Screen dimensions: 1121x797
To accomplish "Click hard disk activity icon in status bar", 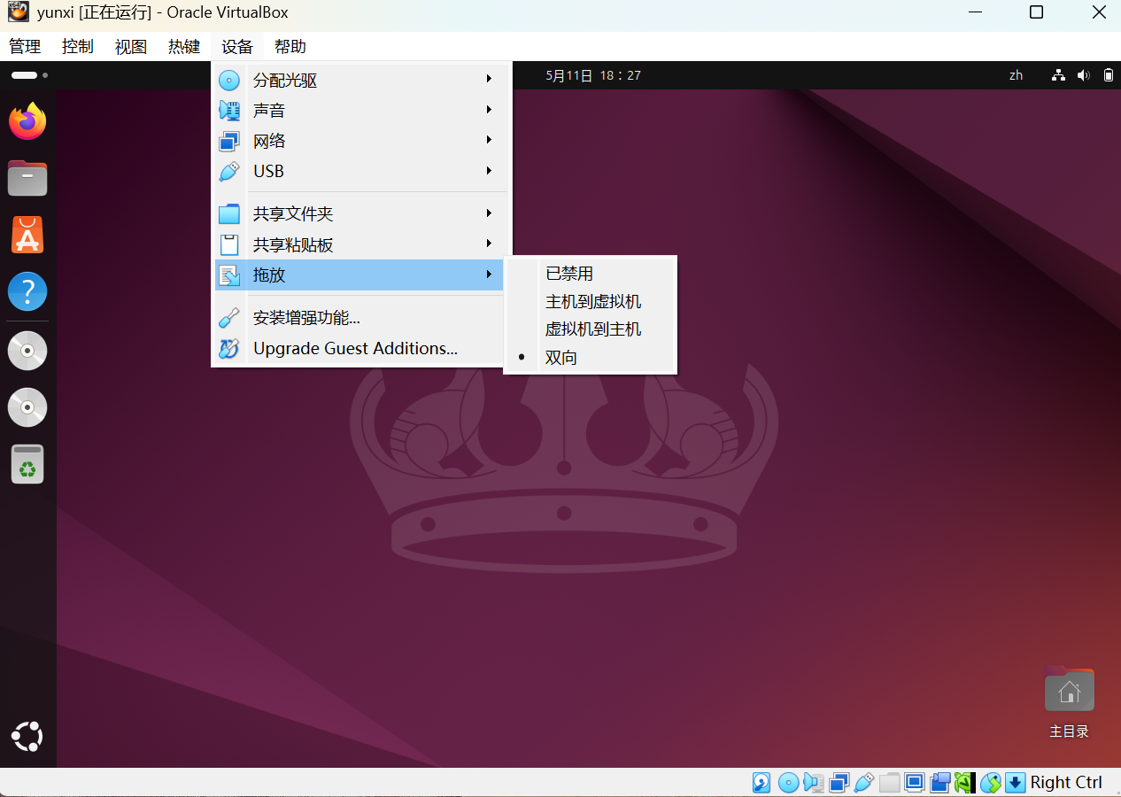I will tap(762, 783).
